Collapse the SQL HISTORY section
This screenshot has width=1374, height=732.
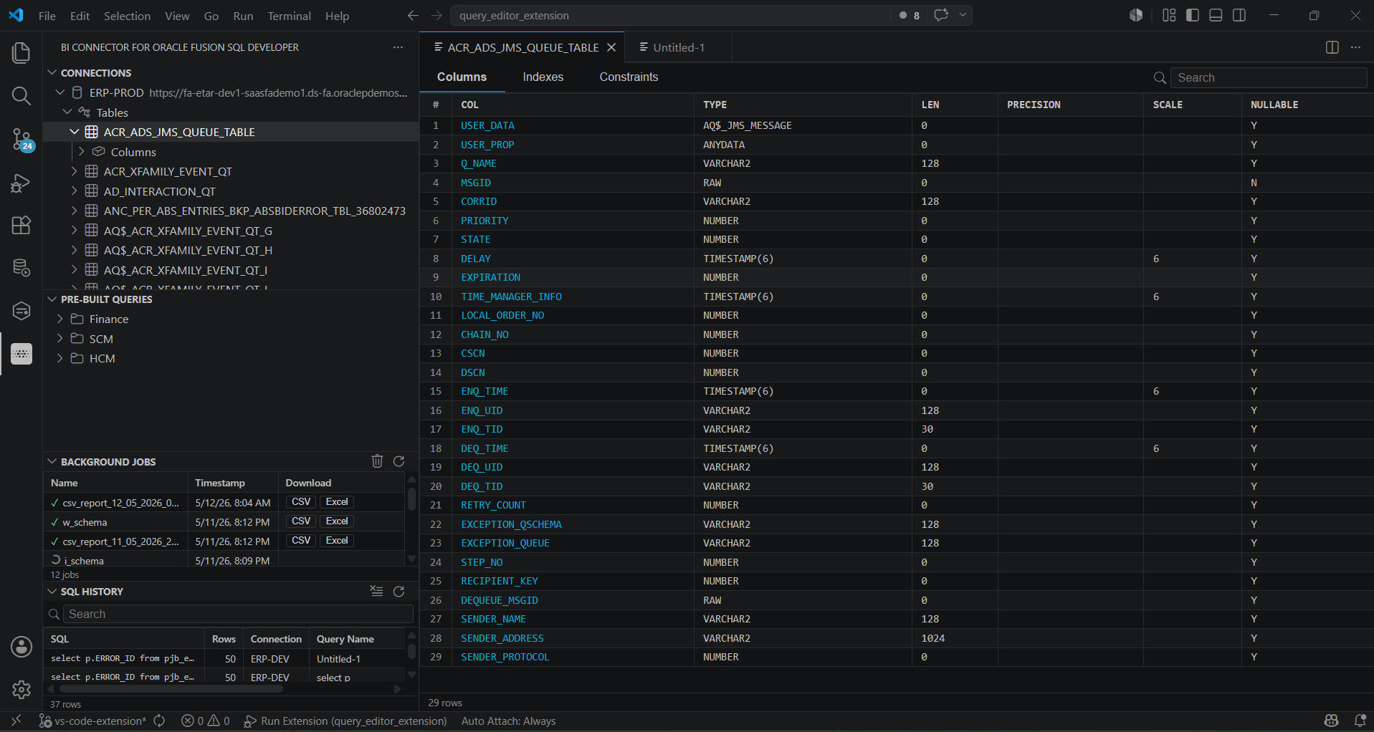coord(52,592)
